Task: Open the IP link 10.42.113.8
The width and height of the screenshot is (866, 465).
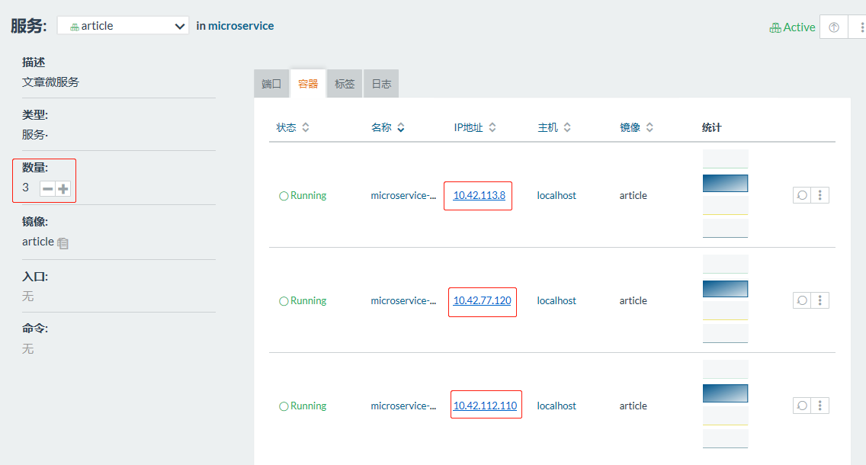Action: pyautogui.click(x=477, y=195)
